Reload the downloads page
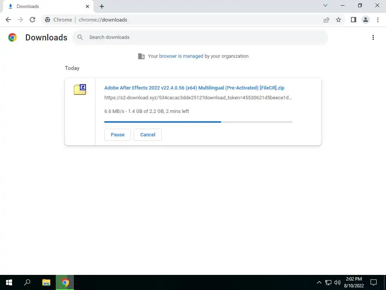 click(32, 20)
